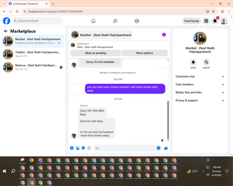The width and height of the screenshot is (233, 186).
Task: Open Windows Start menu
Action: pyautogui.click(x=4, y=171)
